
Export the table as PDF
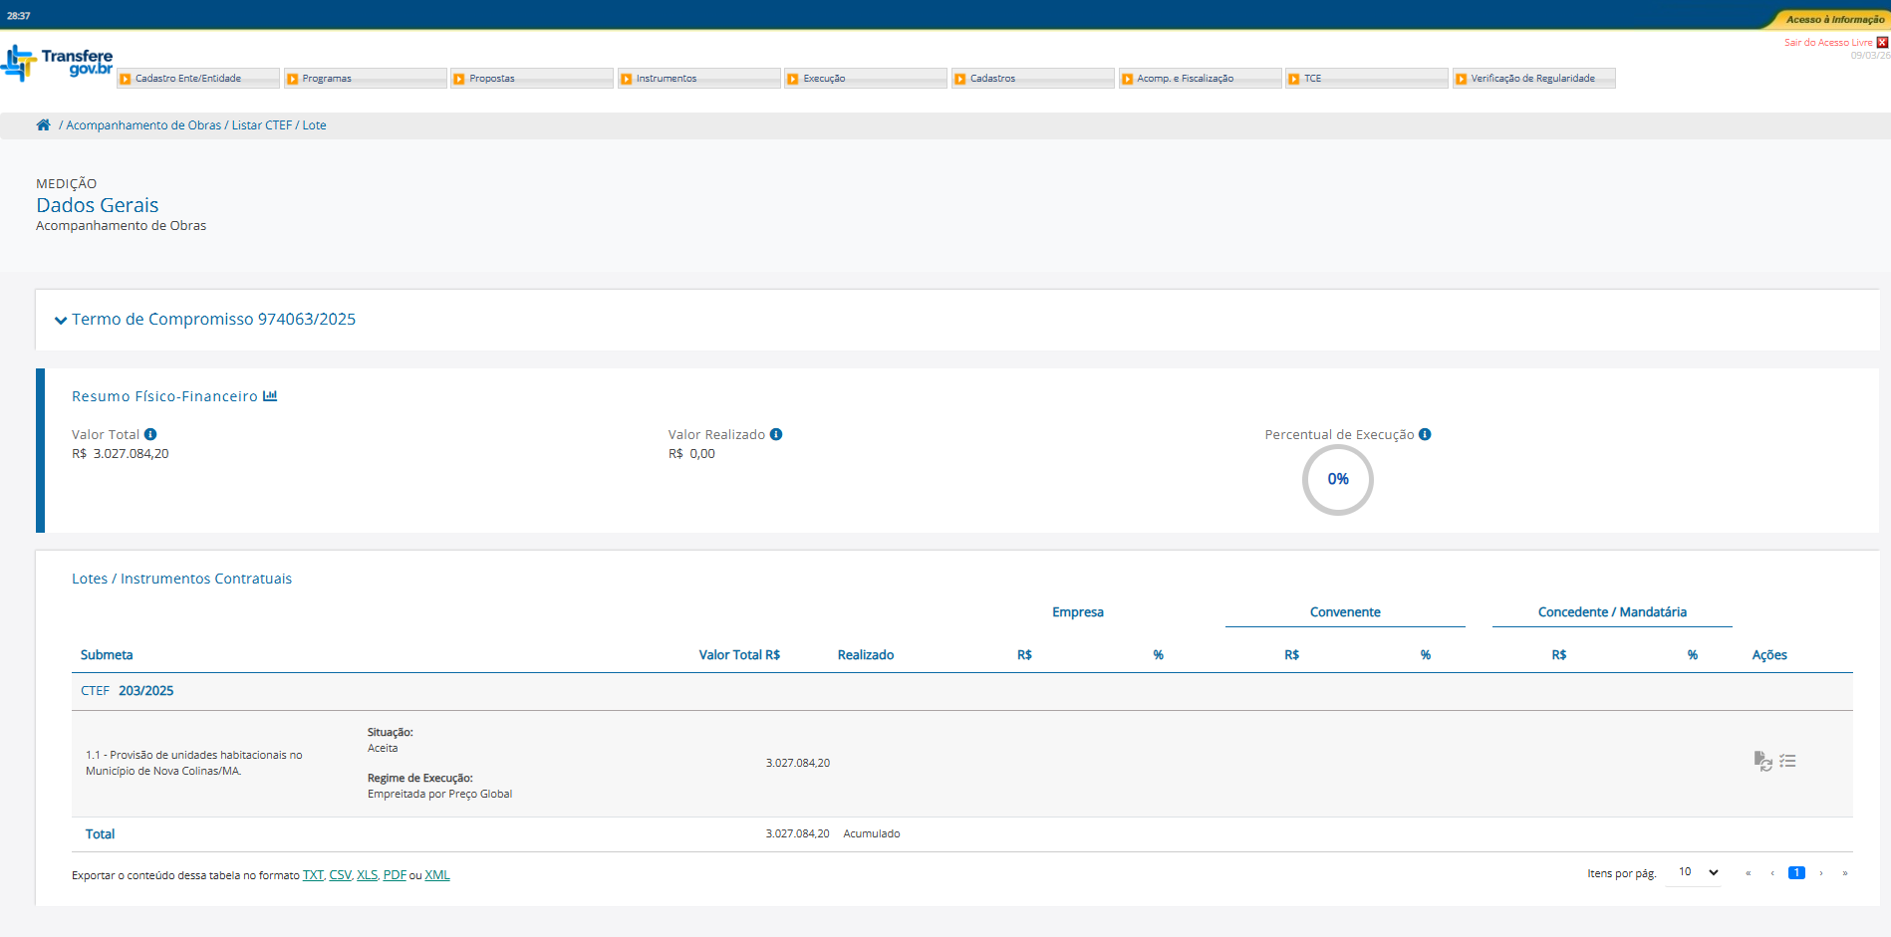[x=395, y=875]
